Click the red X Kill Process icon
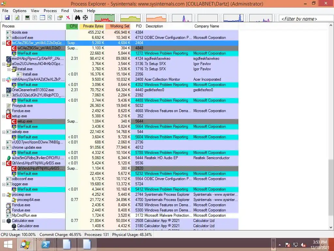The image size is (334, 251). click(68, 18)
